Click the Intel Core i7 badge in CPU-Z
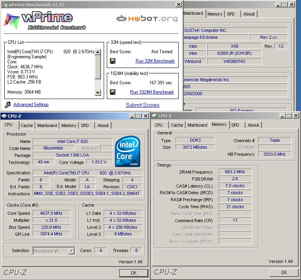301x280 pixels. [128, 151]
